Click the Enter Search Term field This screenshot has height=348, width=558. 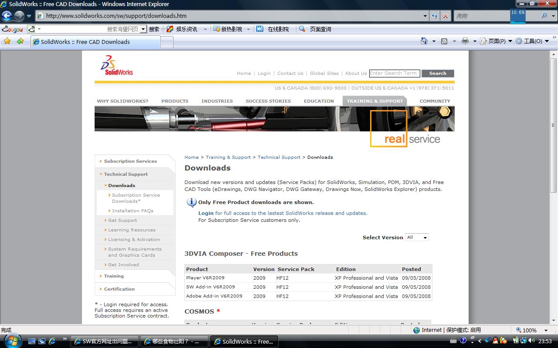point(395,74)
